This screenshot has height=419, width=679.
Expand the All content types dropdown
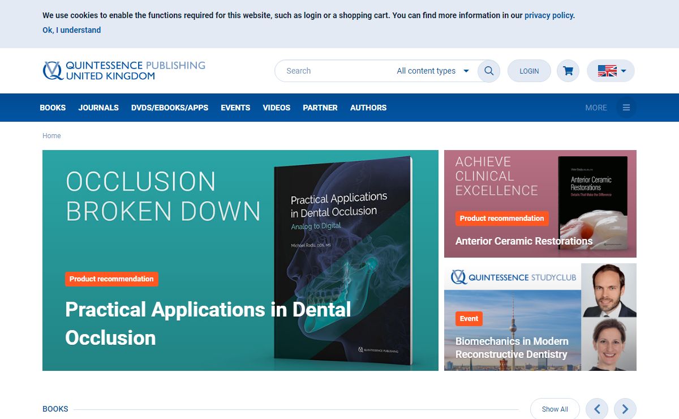[x=433, y=71]
